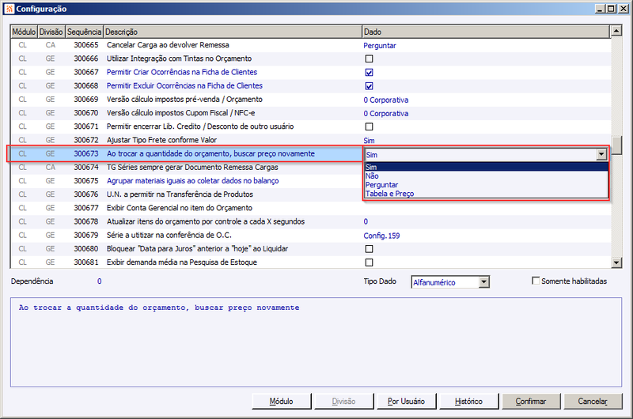The image size is (633, 419).
Task: Click Sim value in row 300672
Action: [x=369, y=141]
